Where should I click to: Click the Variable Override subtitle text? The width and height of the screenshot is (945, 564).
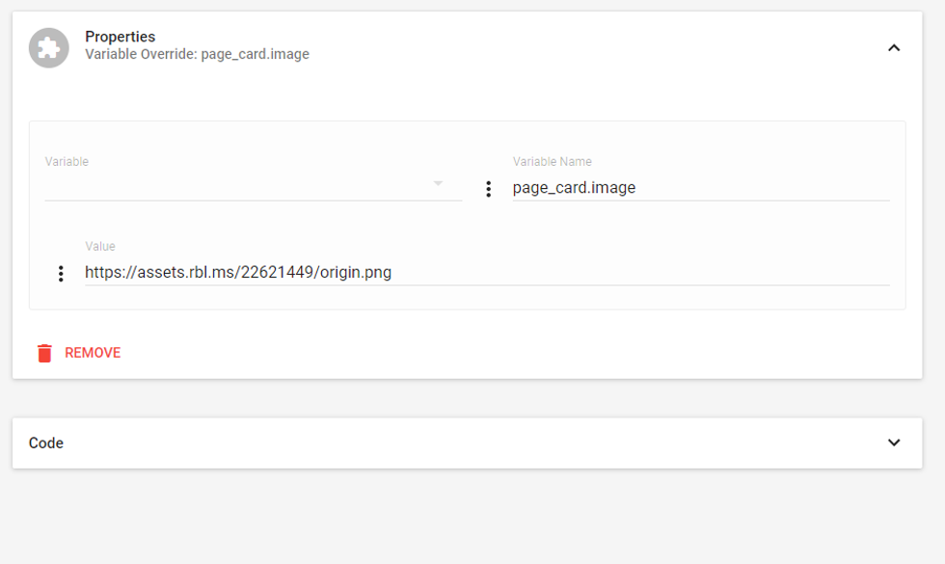(x=197, y=55)
